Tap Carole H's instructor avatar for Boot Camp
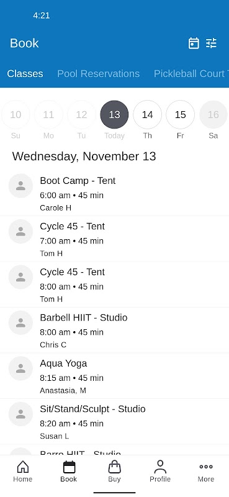 [20, 186]
